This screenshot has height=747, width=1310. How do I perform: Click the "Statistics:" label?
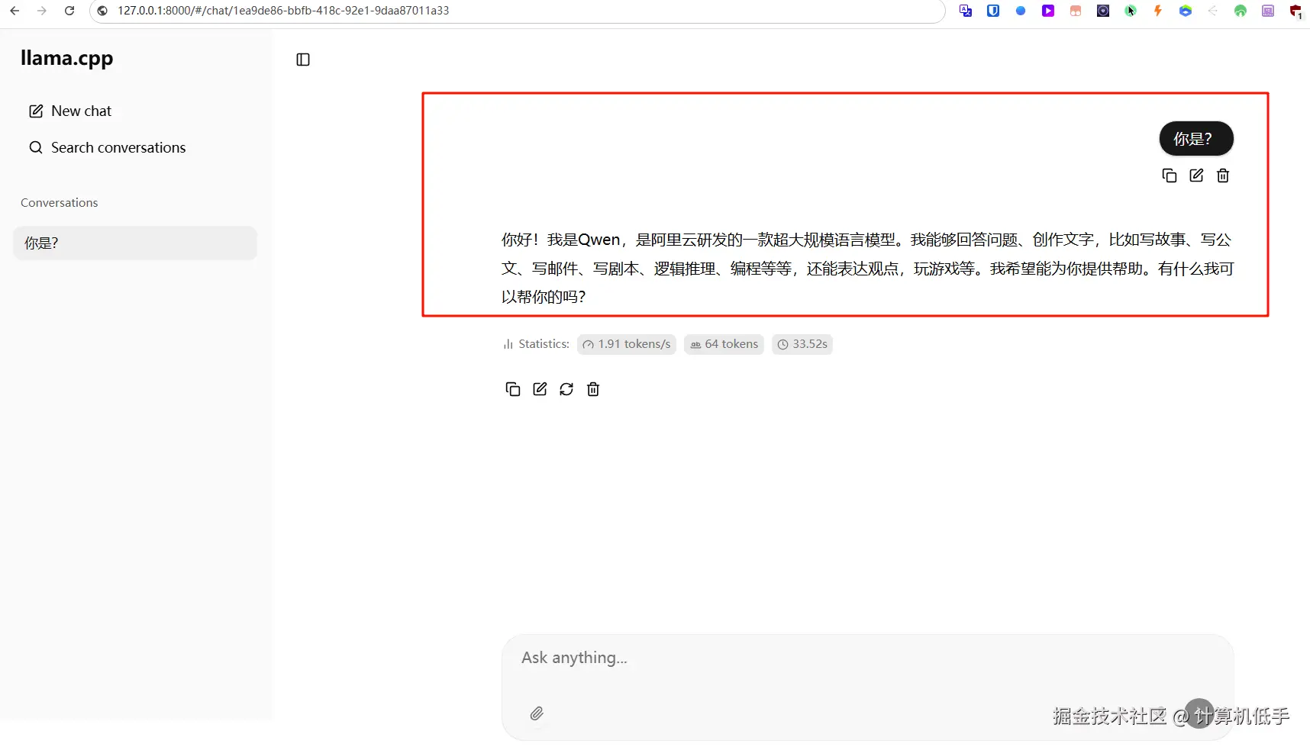[544, 344]
